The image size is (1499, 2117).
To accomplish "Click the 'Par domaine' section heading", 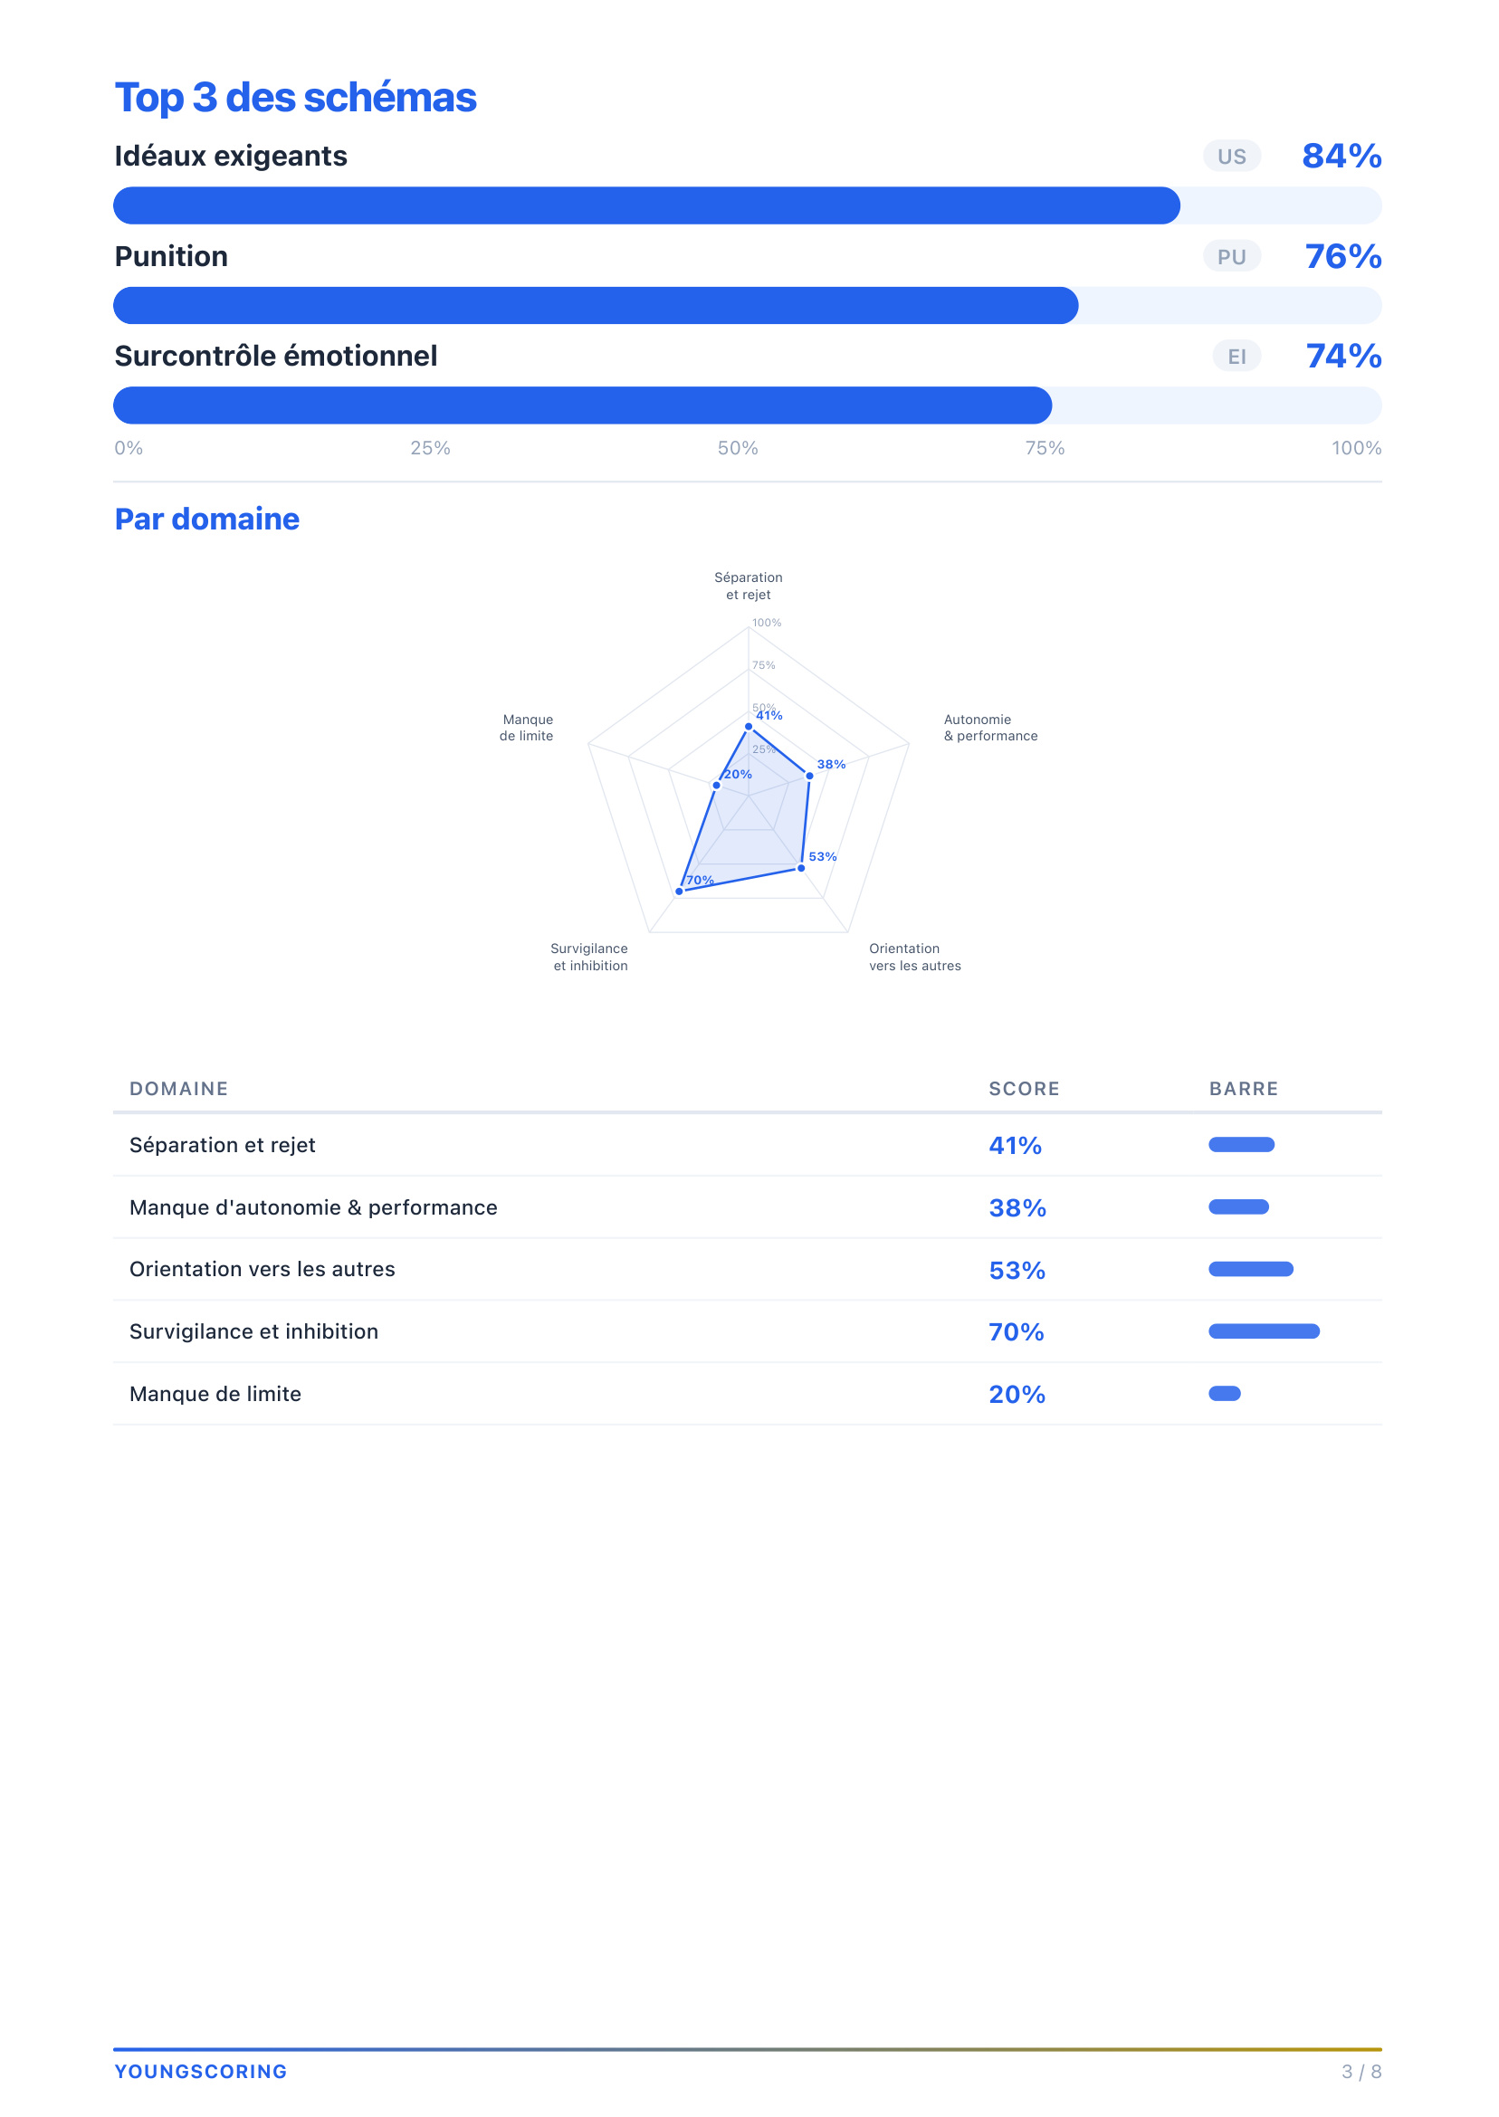I will pos(206,520).
